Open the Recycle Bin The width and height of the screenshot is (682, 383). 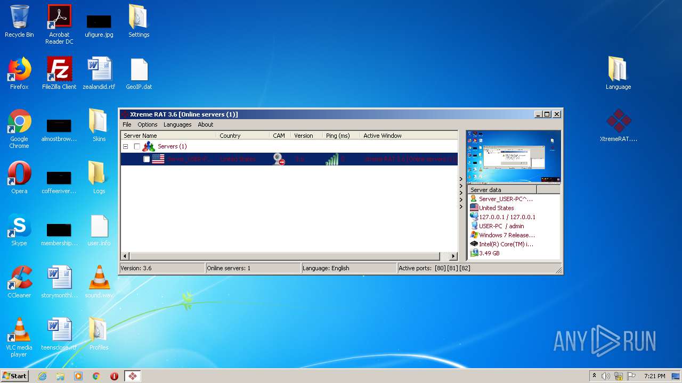[x=19, y=21]
